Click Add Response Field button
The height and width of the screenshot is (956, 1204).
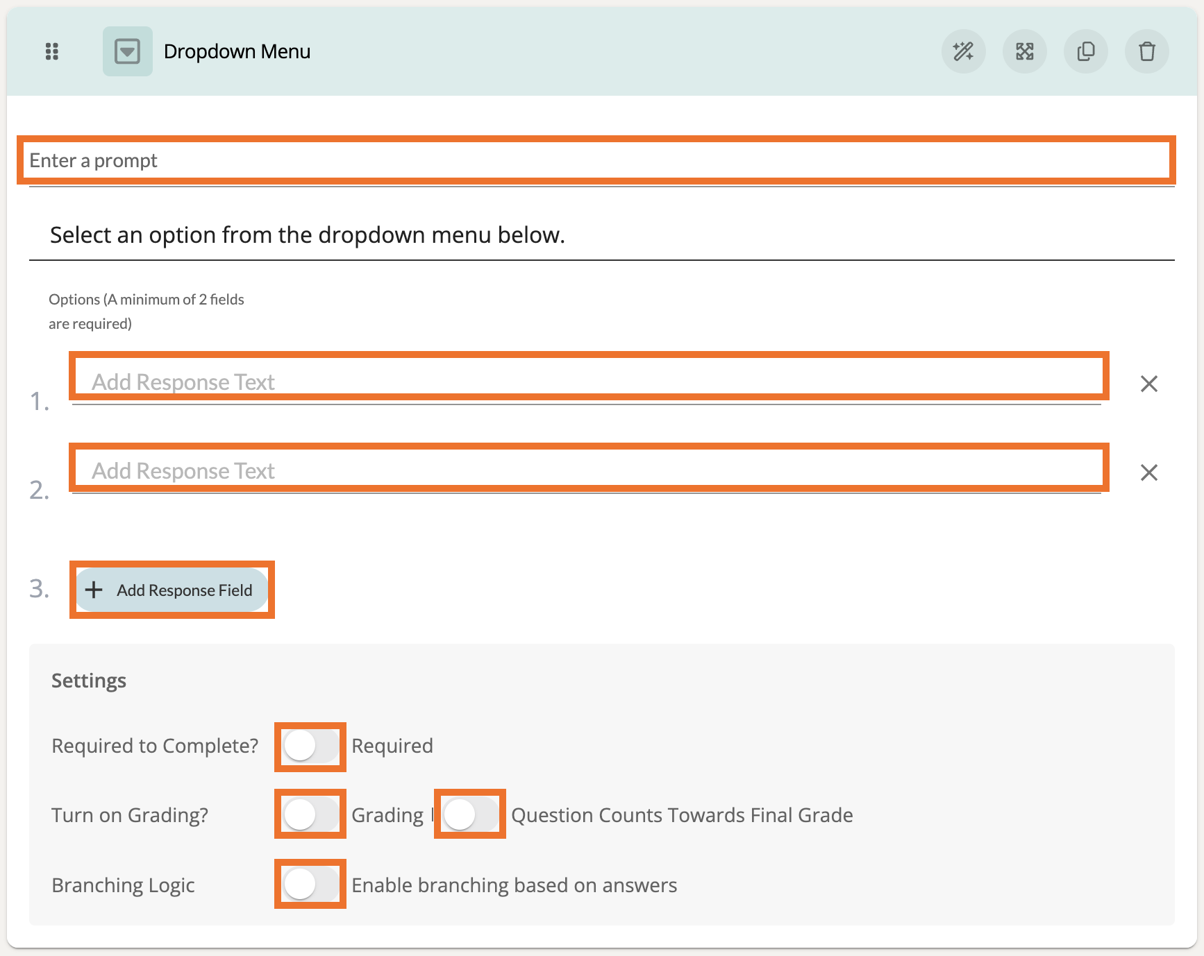pyautogui.click(x=172, y=590)
